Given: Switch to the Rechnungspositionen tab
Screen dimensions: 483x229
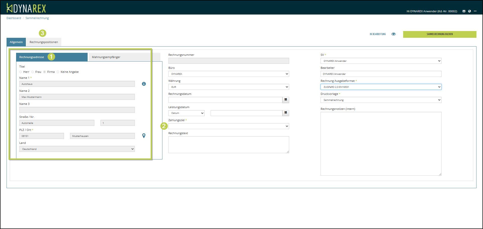Looking at the screenshot, I should [44, 42].
